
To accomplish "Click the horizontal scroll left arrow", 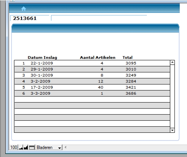I will 65,147.
